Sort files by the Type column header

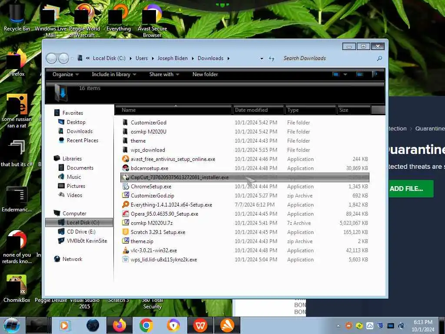310,110
